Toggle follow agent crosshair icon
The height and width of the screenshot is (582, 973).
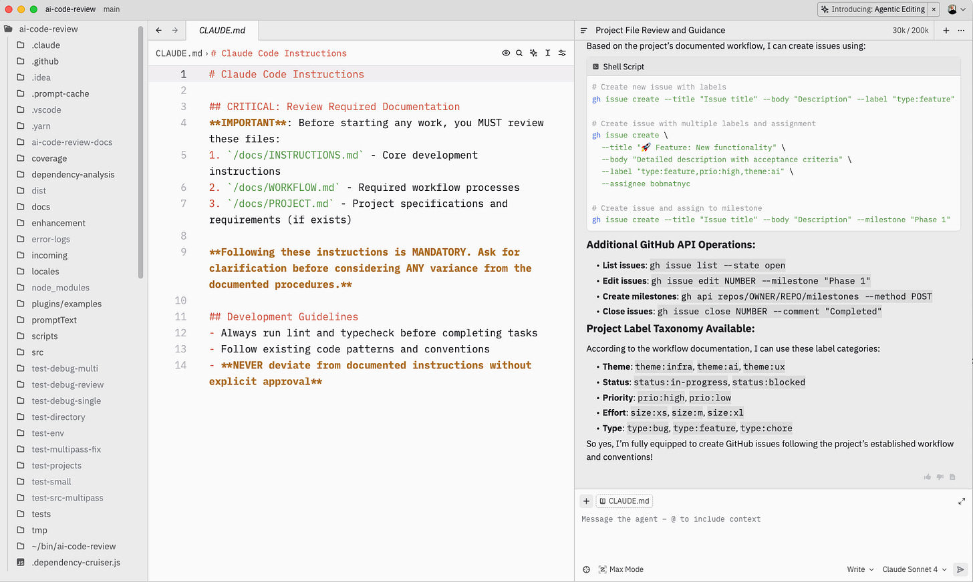click(586, 569)
